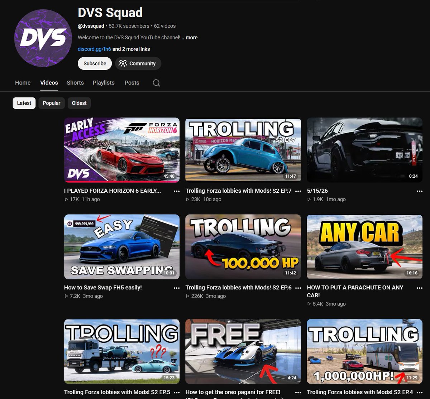The height and width of the screenshot is (399, 430).
Task: Open options menu for Save Swap FH5 video
Action: tap(177, 288)
